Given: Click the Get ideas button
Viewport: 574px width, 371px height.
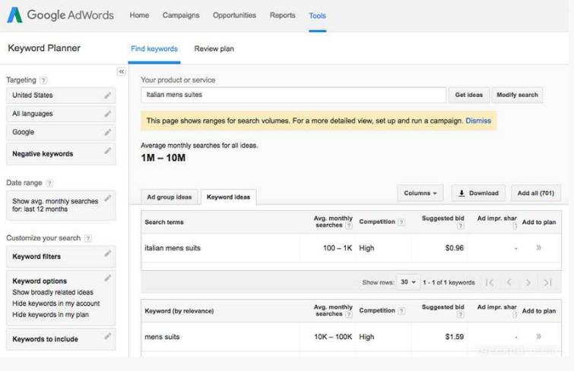Looking at the screenshot, I should pos(468,95).
